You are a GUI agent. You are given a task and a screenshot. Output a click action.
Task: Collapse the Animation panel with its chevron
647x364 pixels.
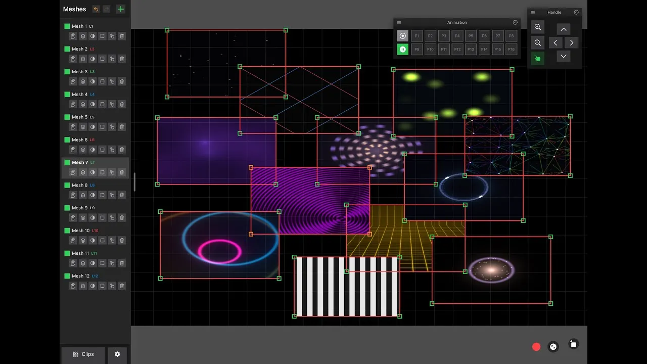pyautogui.click(x=515, y=22)
